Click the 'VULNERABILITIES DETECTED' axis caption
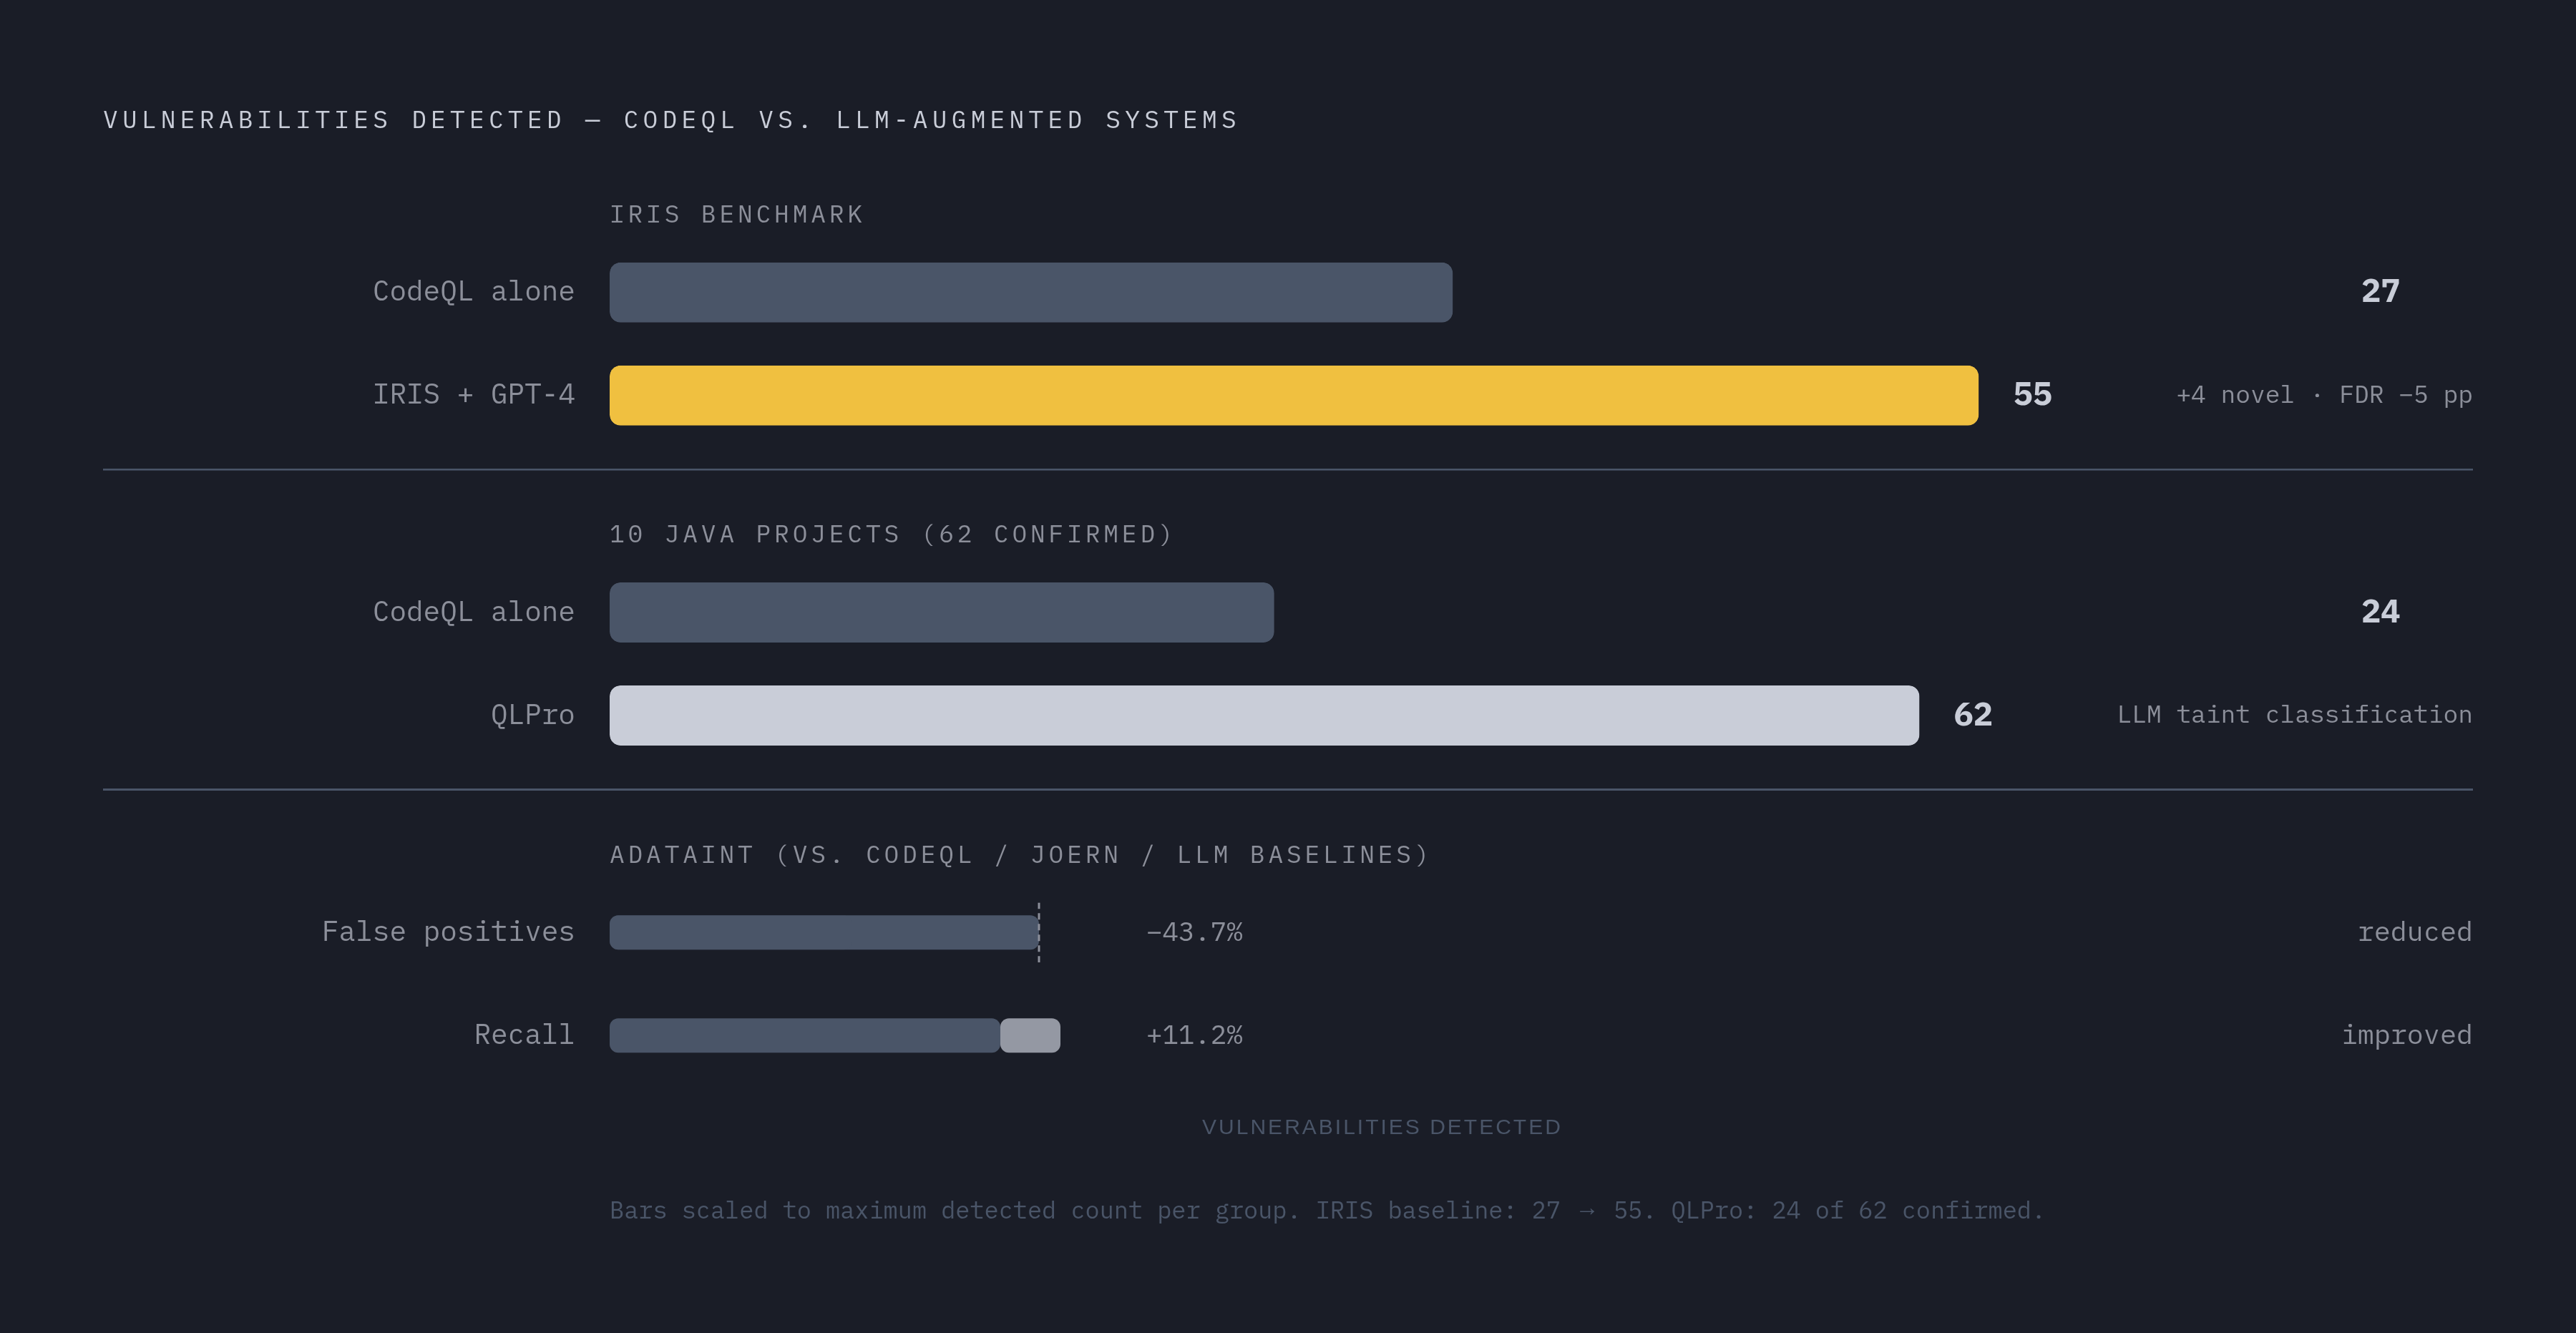Image resolution: width=2576 pixels, height=1333 pixels. coord(1381,1127)
